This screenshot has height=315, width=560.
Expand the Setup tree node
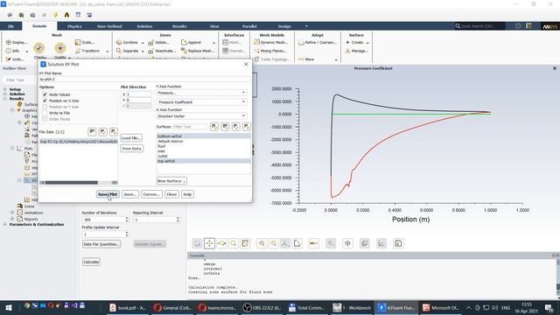5,89
